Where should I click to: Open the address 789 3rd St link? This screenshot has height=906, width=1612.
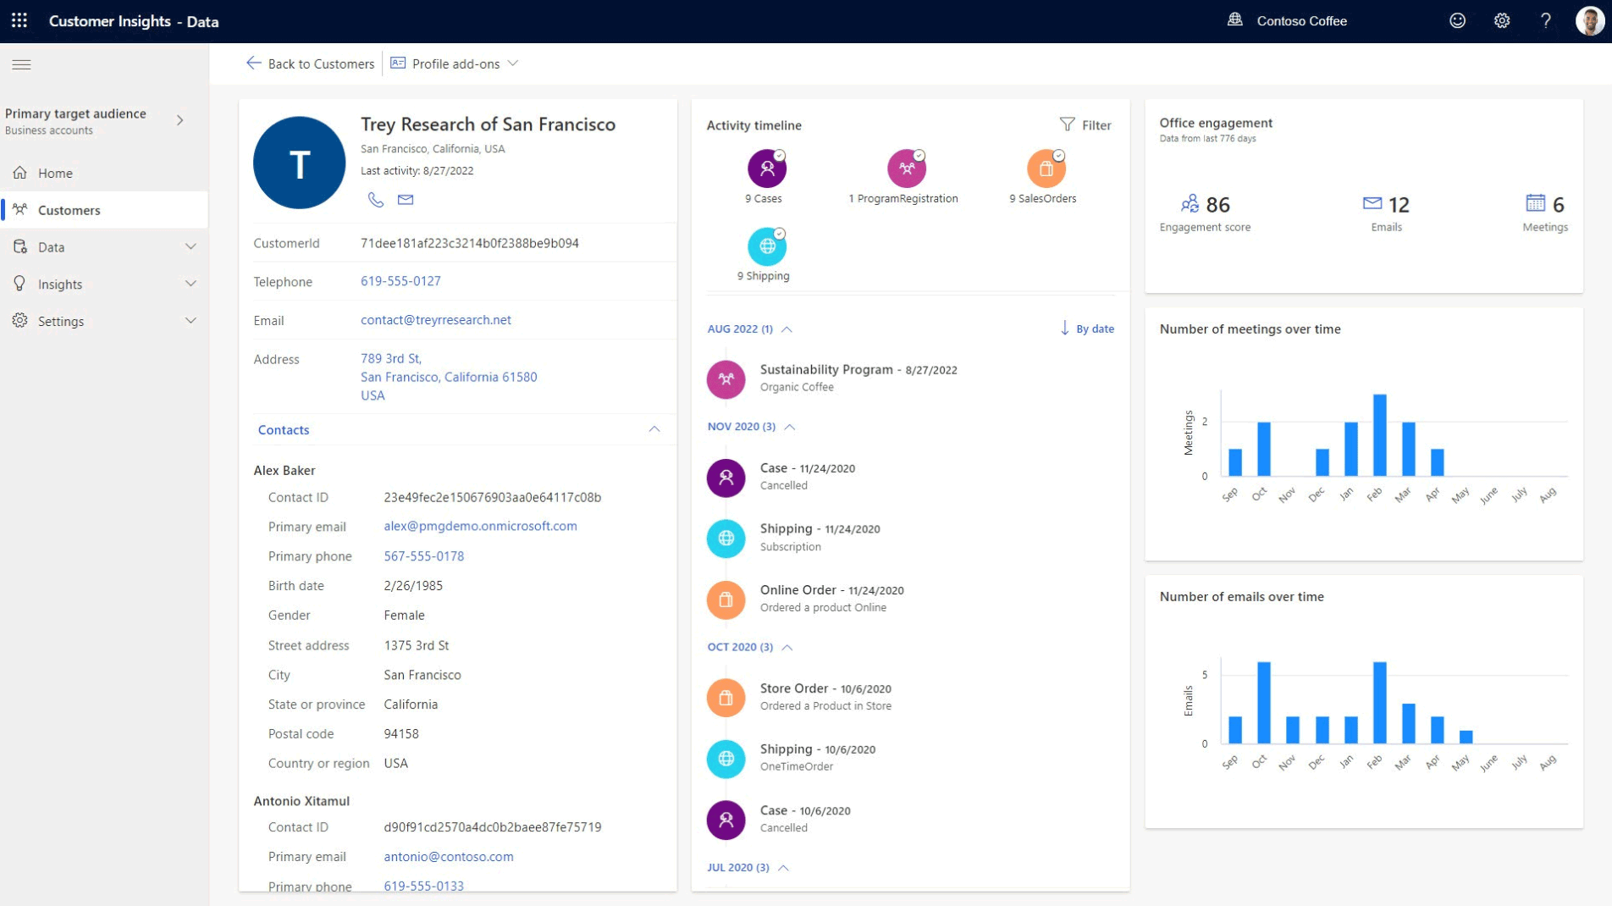click(449, 377)
